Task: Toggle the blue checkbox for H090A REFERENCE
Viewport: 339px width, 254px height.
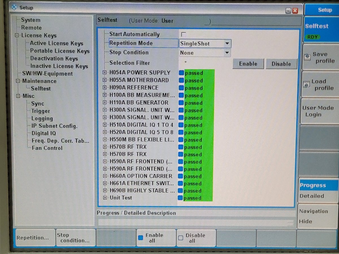Action: 181,88
